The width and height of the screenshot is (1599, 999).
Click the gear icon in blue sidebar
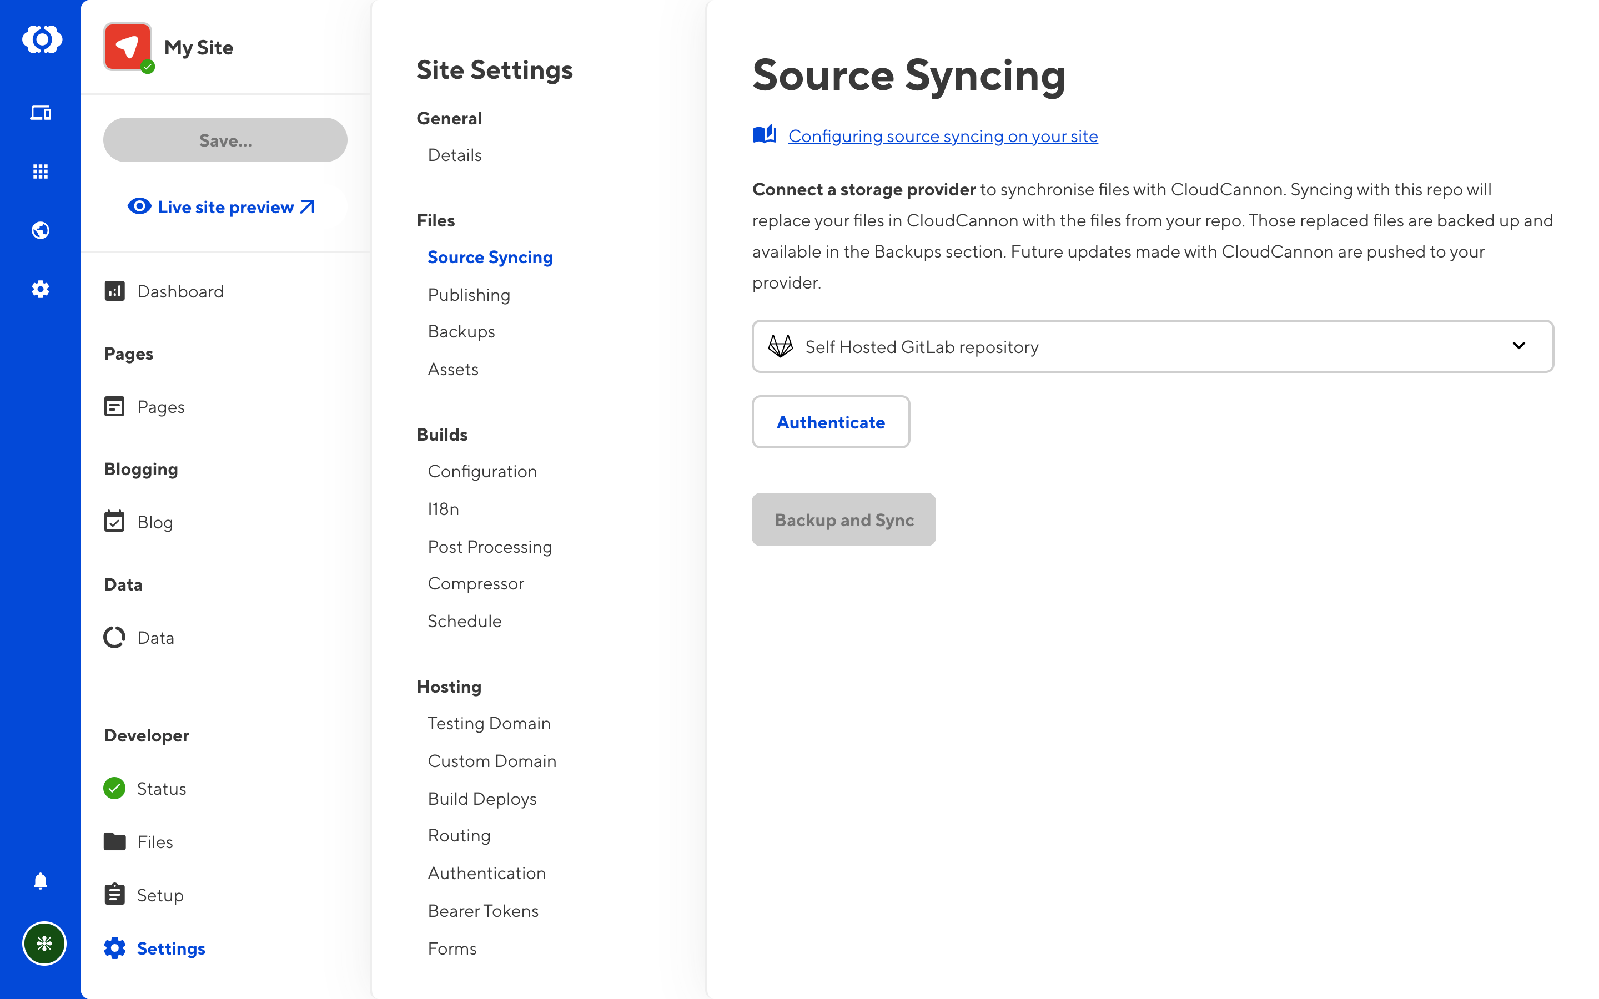pyautogui.click(x=41, y=289)
